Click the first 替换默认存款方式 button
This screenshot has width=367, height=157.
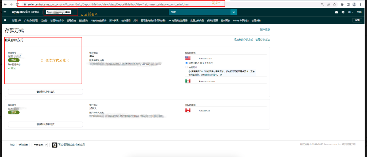point(45,91)
